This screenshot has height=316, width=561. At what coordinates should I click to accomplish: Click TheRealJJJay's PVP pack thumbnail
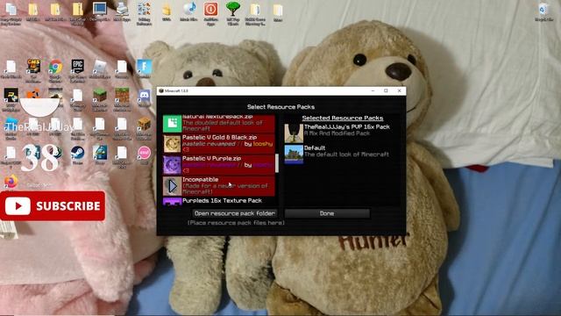pos(294,133)
